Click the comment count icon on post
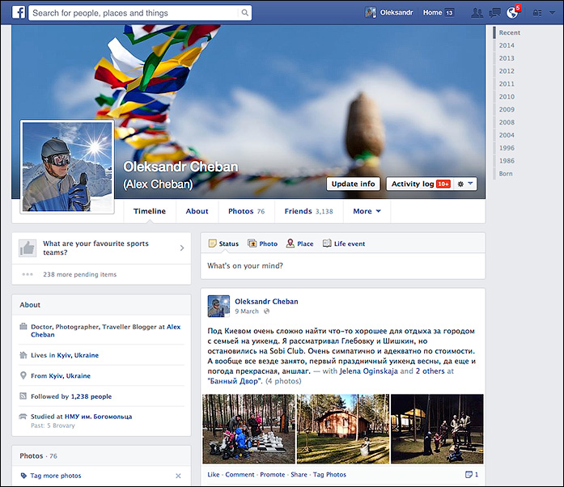Image resolution: width=564 pixels, height=487 pixels. point(469,474)
